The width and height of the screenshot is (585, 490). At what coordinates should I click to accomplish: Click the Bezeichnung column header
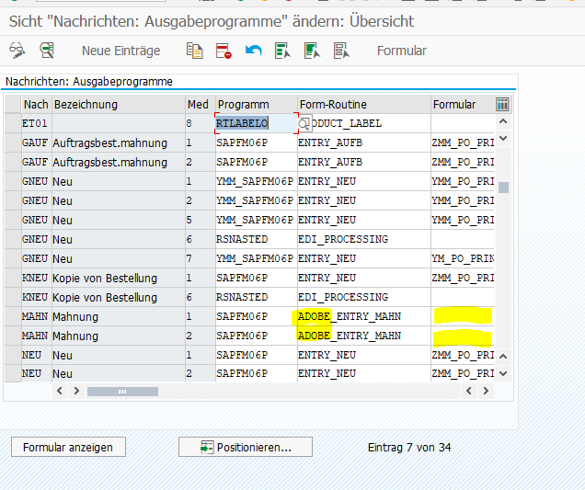[x=119, y=105]
